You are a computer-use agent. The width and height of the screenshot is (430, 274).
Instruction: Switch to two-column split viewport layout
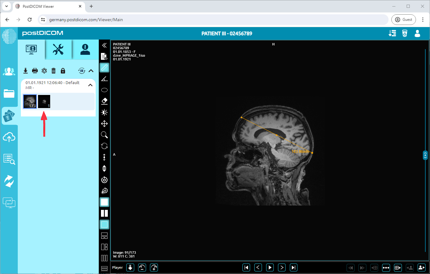click(104, 213)
